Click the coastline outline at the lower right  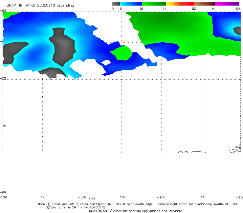[235, 149]
